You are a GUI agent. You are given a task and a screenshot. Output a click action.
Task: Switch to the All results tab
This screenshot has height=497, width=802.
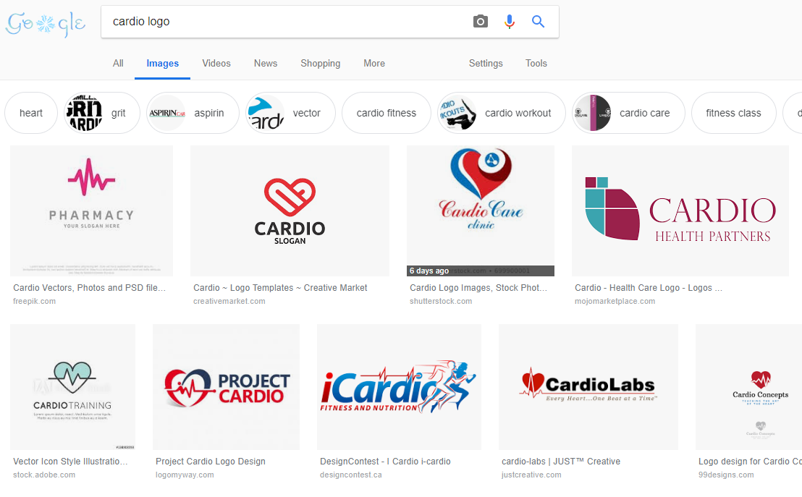118,64
